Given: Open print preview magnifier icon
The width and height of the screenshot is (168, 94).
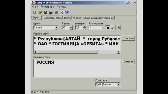Looking at the screenshot, I should tap(62, 12).
